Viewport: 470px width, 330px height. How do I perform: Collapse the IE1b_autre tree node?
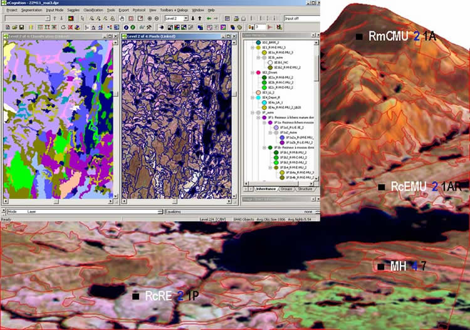pos(258,57)
